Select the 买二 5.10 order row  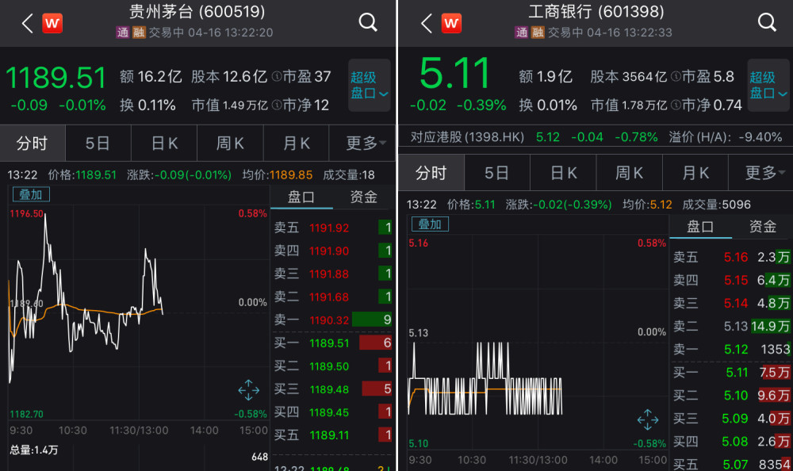point(731,396)
